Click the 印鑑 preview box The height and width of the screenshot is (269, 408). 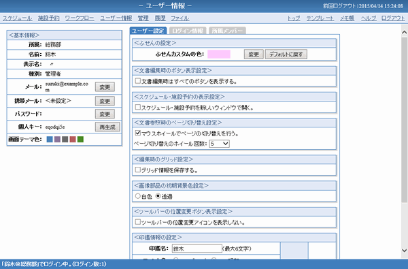pyautogui.click(x=294, y=251)
